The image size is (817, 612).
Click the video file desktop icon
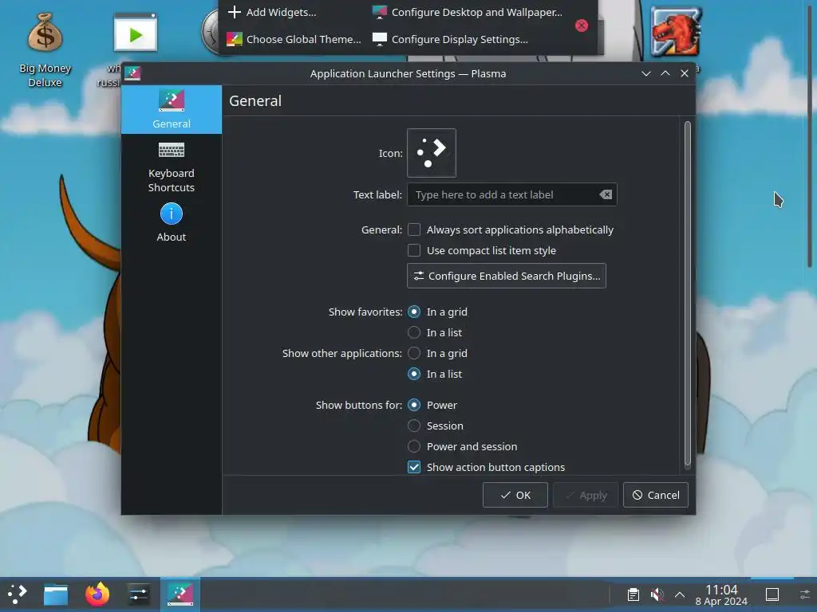(x=135, y=33)
